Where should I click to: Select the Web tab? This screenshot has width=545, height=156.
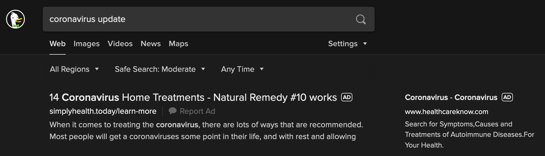point(57,44)
